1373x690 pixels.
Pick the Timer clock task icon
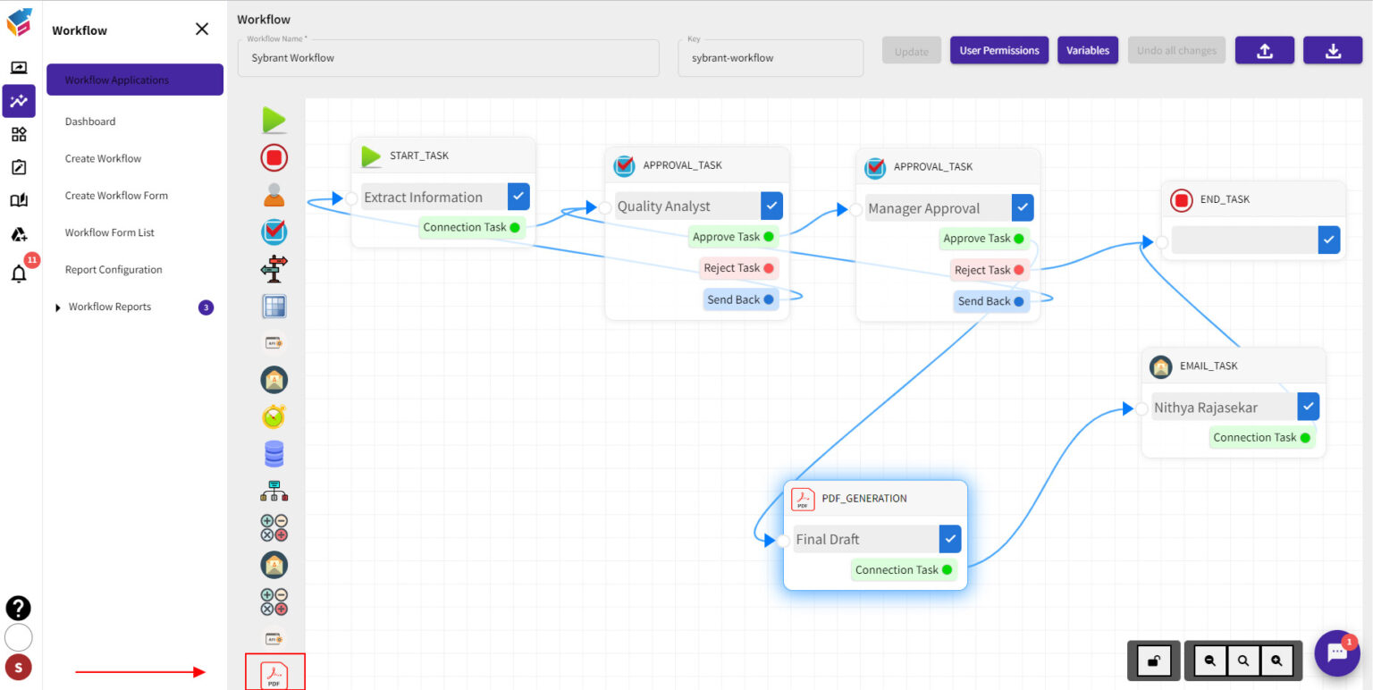[274, 416]
